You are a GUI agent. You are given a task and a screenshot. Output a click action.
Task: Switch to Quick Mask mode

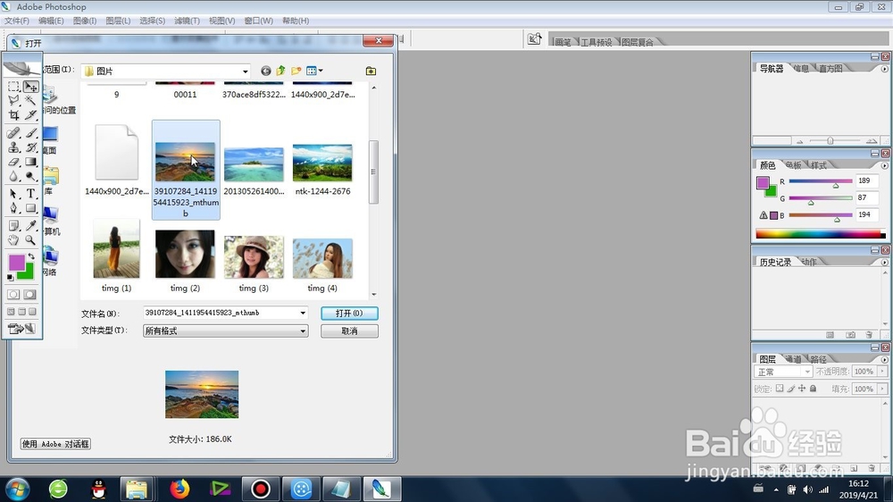[29, 295]
